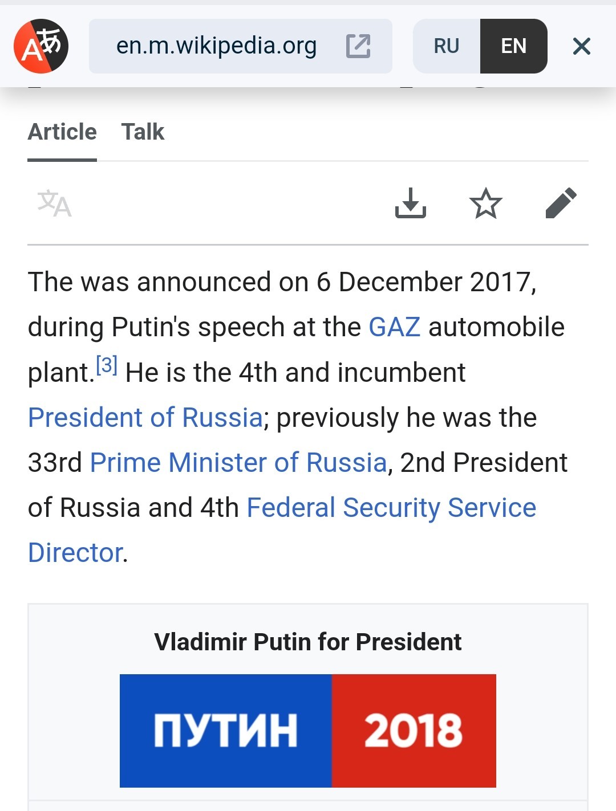The width and height of the screenshot is (616, 811).
Task: Close the translation overlay
Action: 581,46
